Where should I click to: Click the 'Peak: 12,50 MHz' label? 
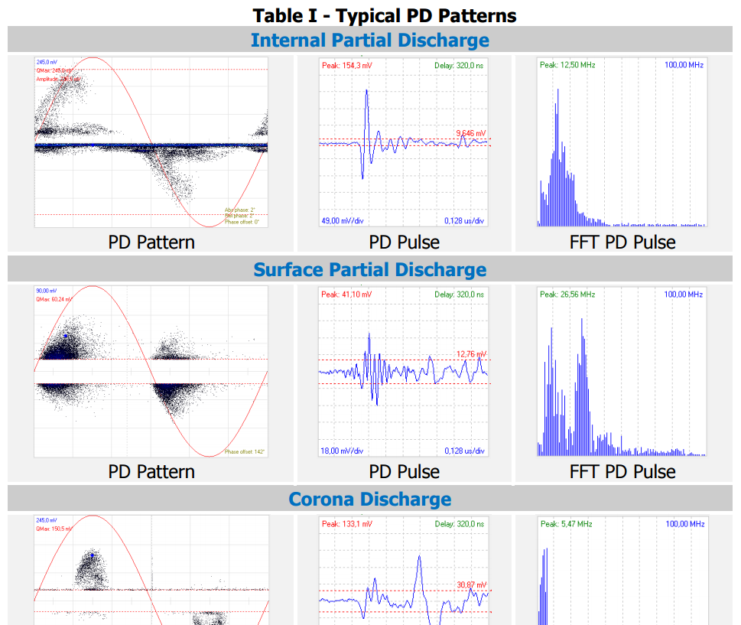[567, 65]
